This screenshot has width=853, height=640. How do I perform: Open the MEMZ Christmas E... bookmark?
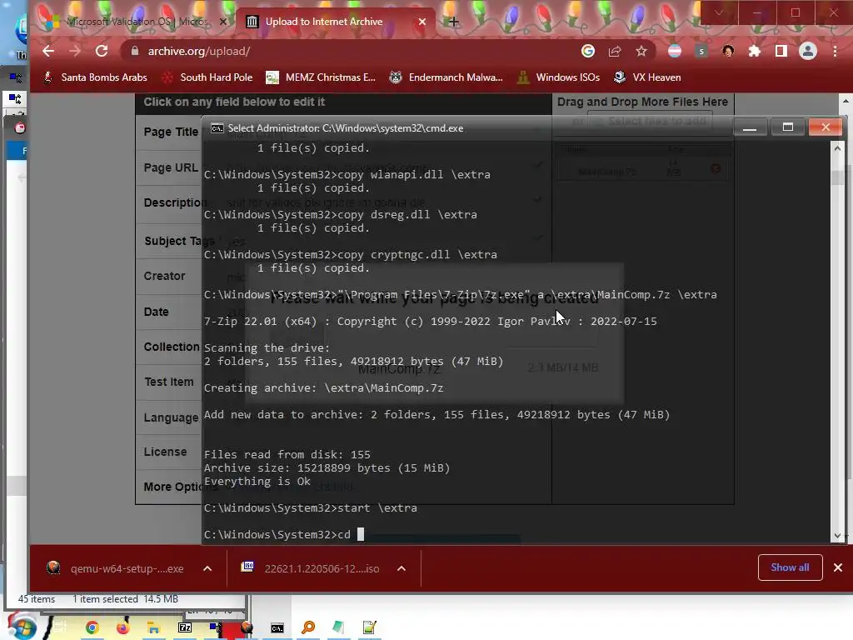[321, 77]
